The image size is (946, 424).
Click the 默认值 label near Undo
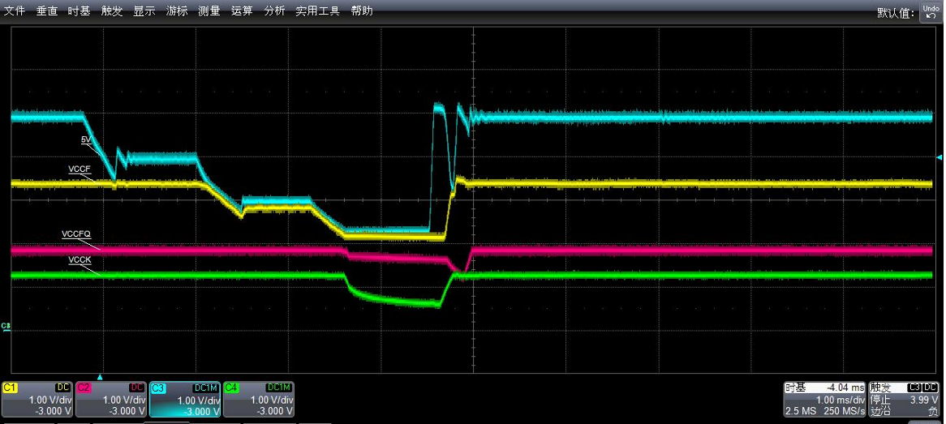(x=896, y=13)
